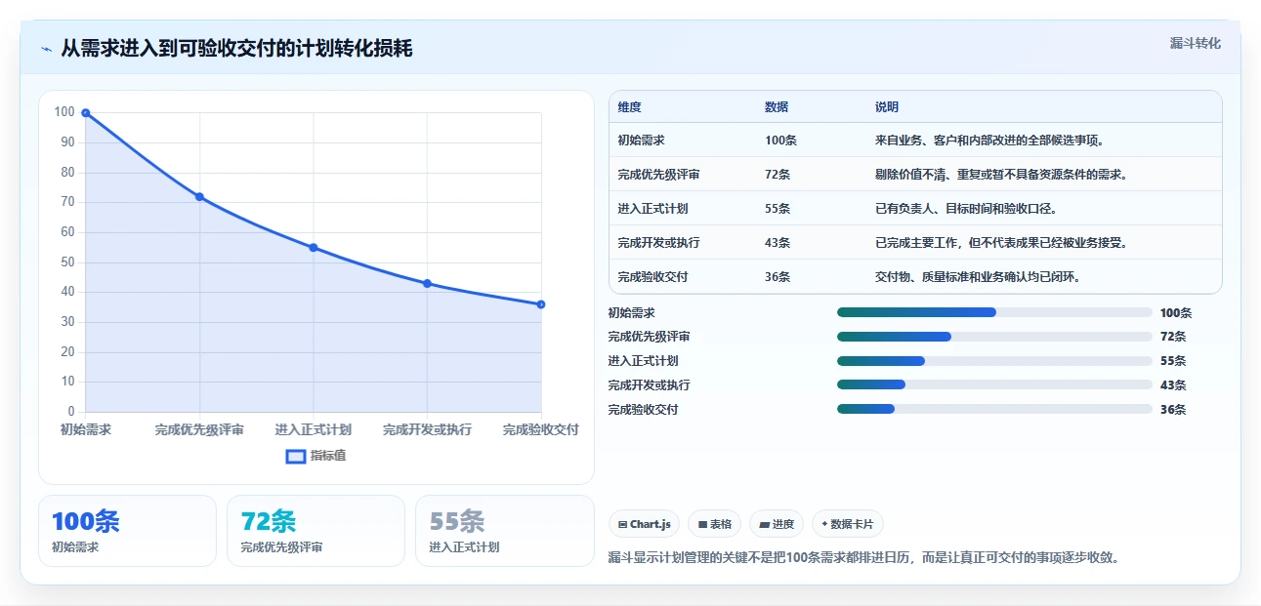
Task: Click the lightning icon beside the title
Action: point(46,48)
